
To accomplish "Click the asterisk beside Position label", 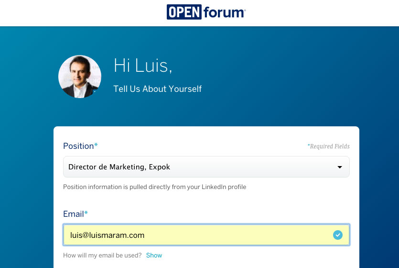I will [x=96, y=145].
